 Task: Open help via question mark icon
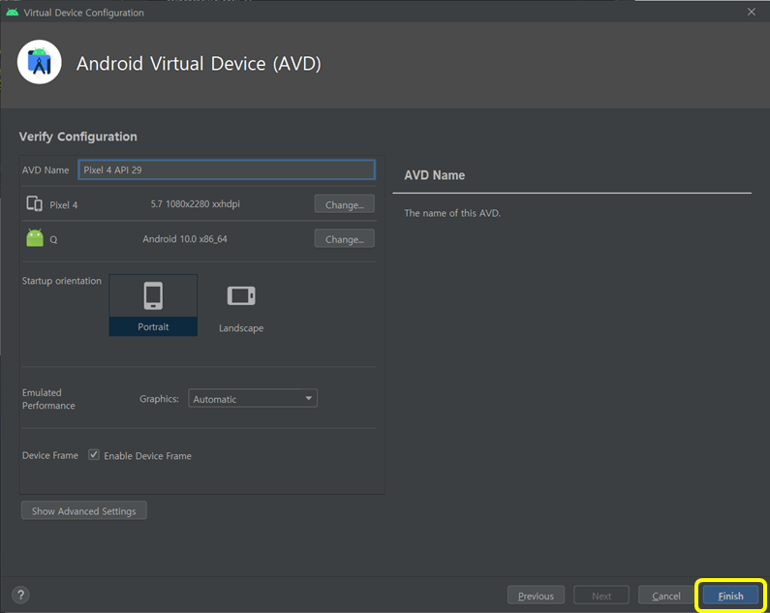20,596
